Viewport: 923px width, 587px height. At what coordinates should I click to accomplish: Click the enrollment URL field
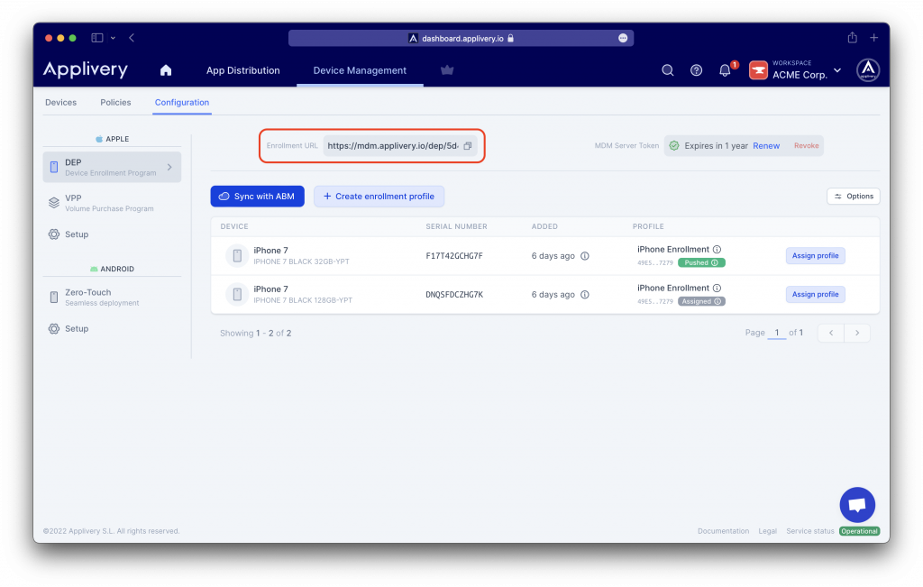tap(399, 146)
